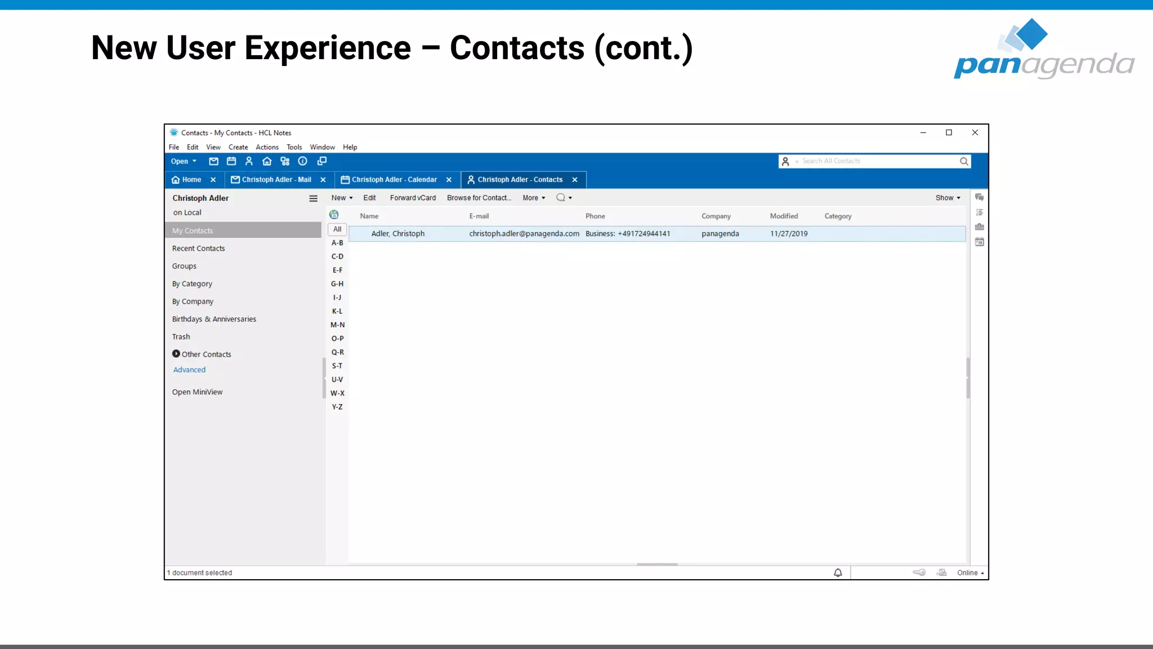Open the Actions menu
The width and height of the screenshot is (1153, 649).
pos(267,147)
